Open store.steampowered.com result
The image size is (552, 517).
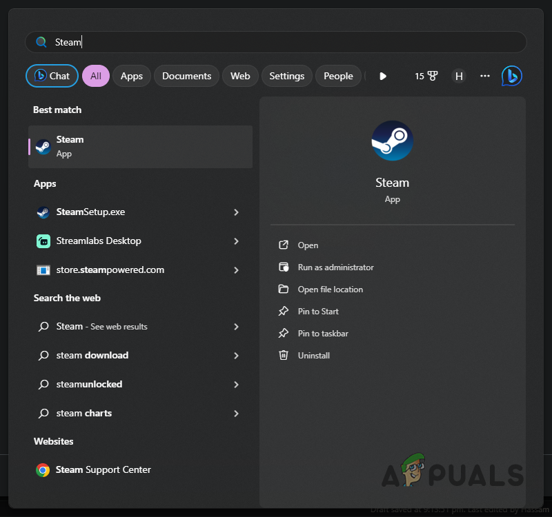click(x=130, y=270)
